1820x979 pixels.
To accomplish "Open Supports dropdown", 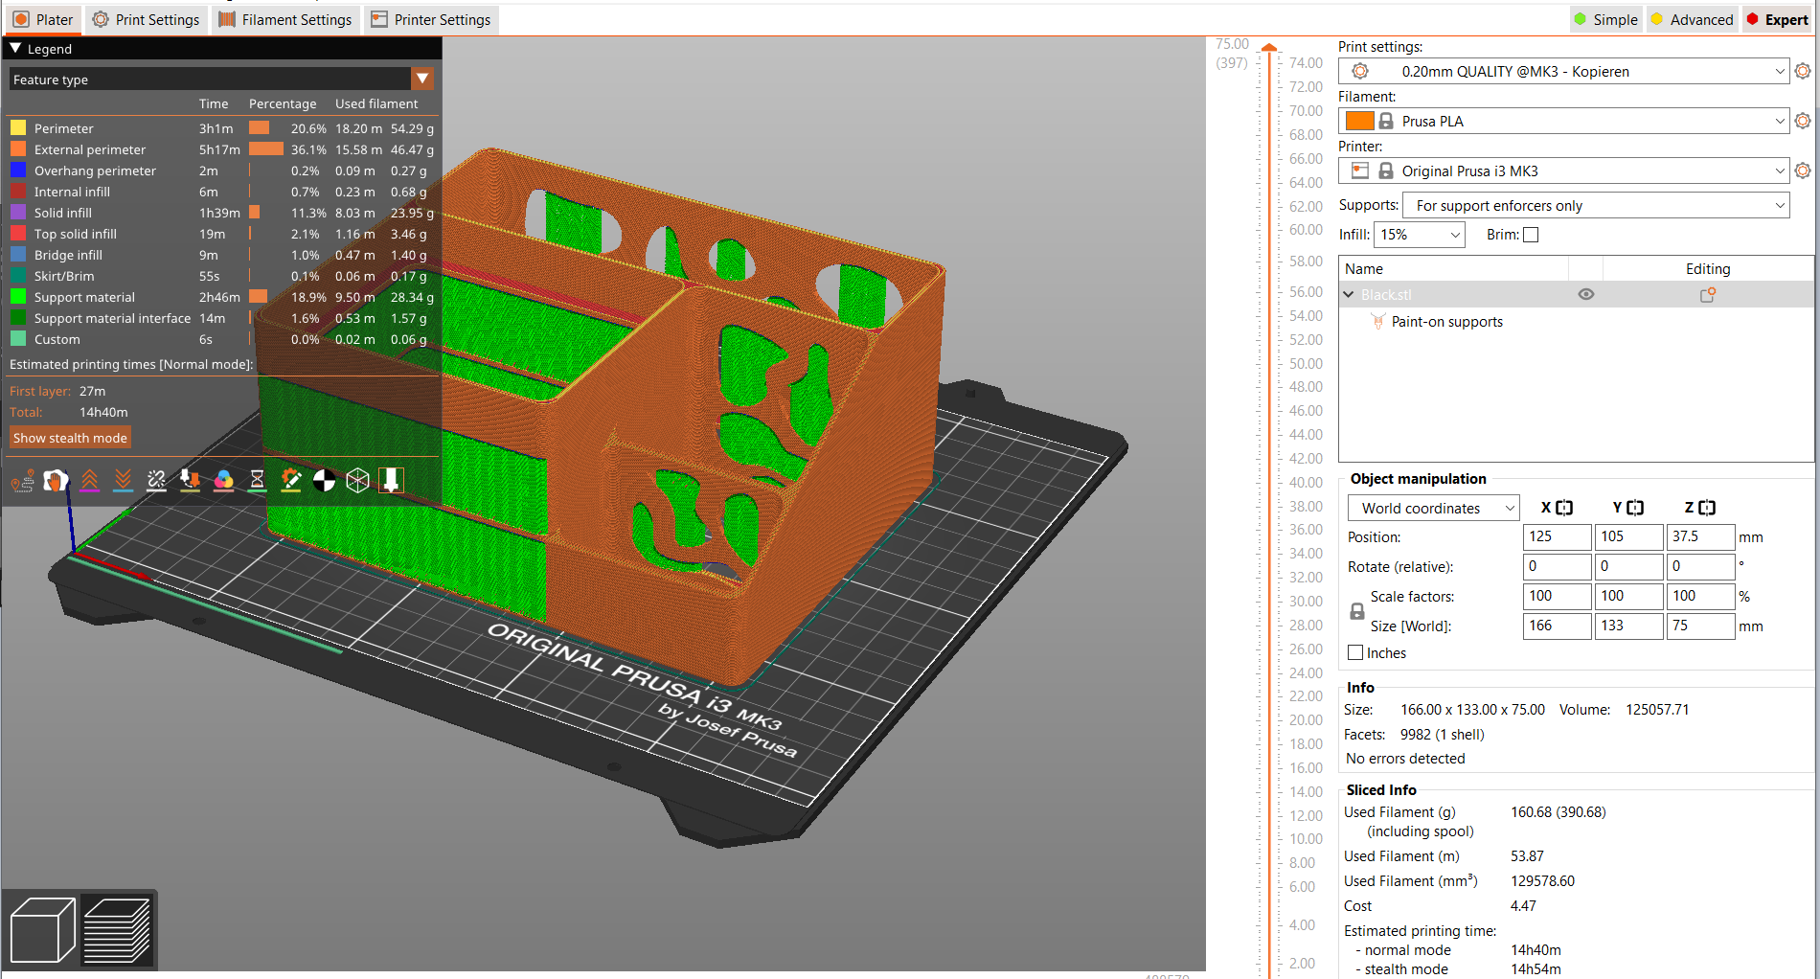I will [x=1596, y=205].
